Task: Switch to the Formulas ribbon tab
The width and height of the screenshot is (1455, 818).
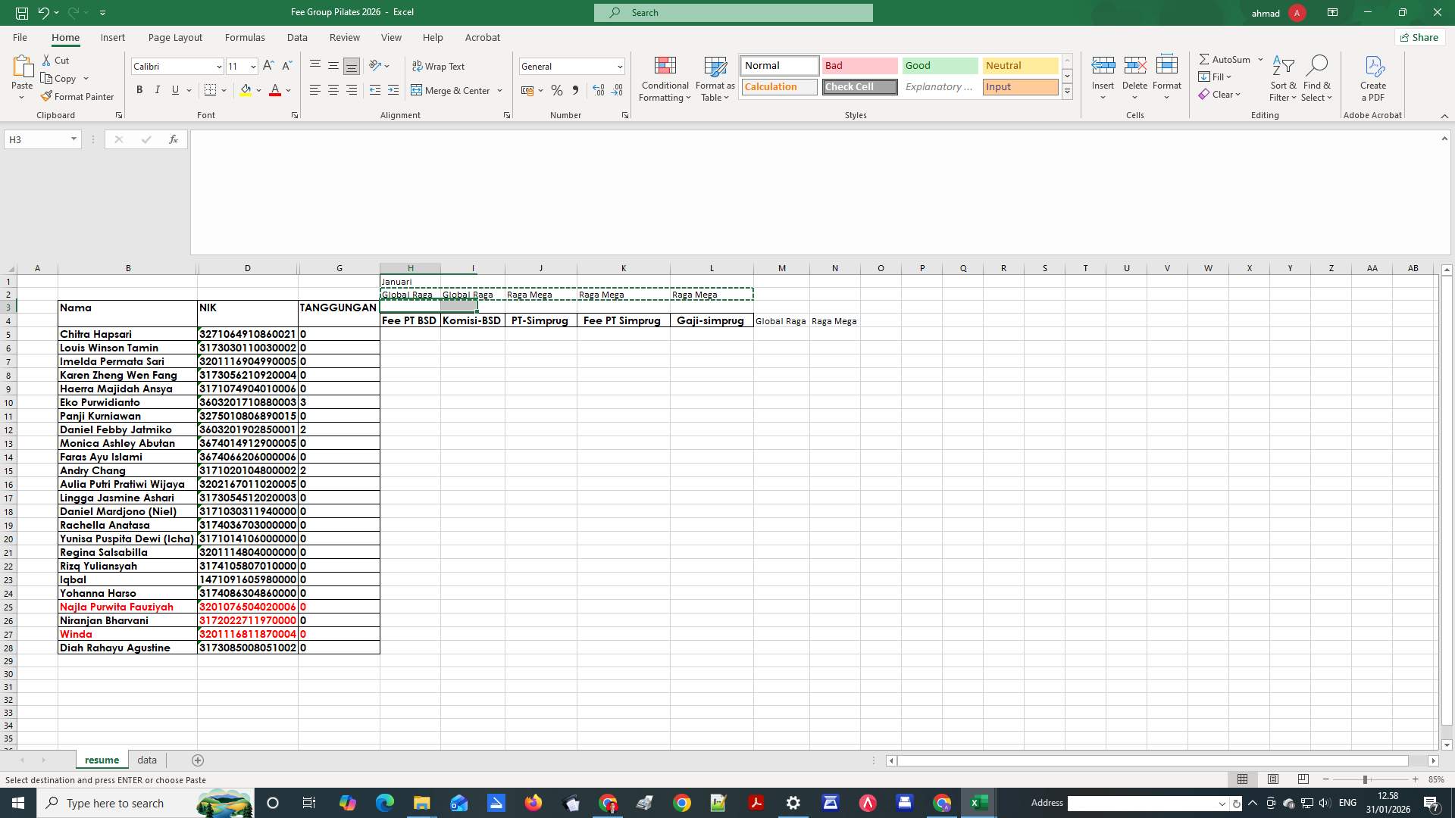Action: 245,37
